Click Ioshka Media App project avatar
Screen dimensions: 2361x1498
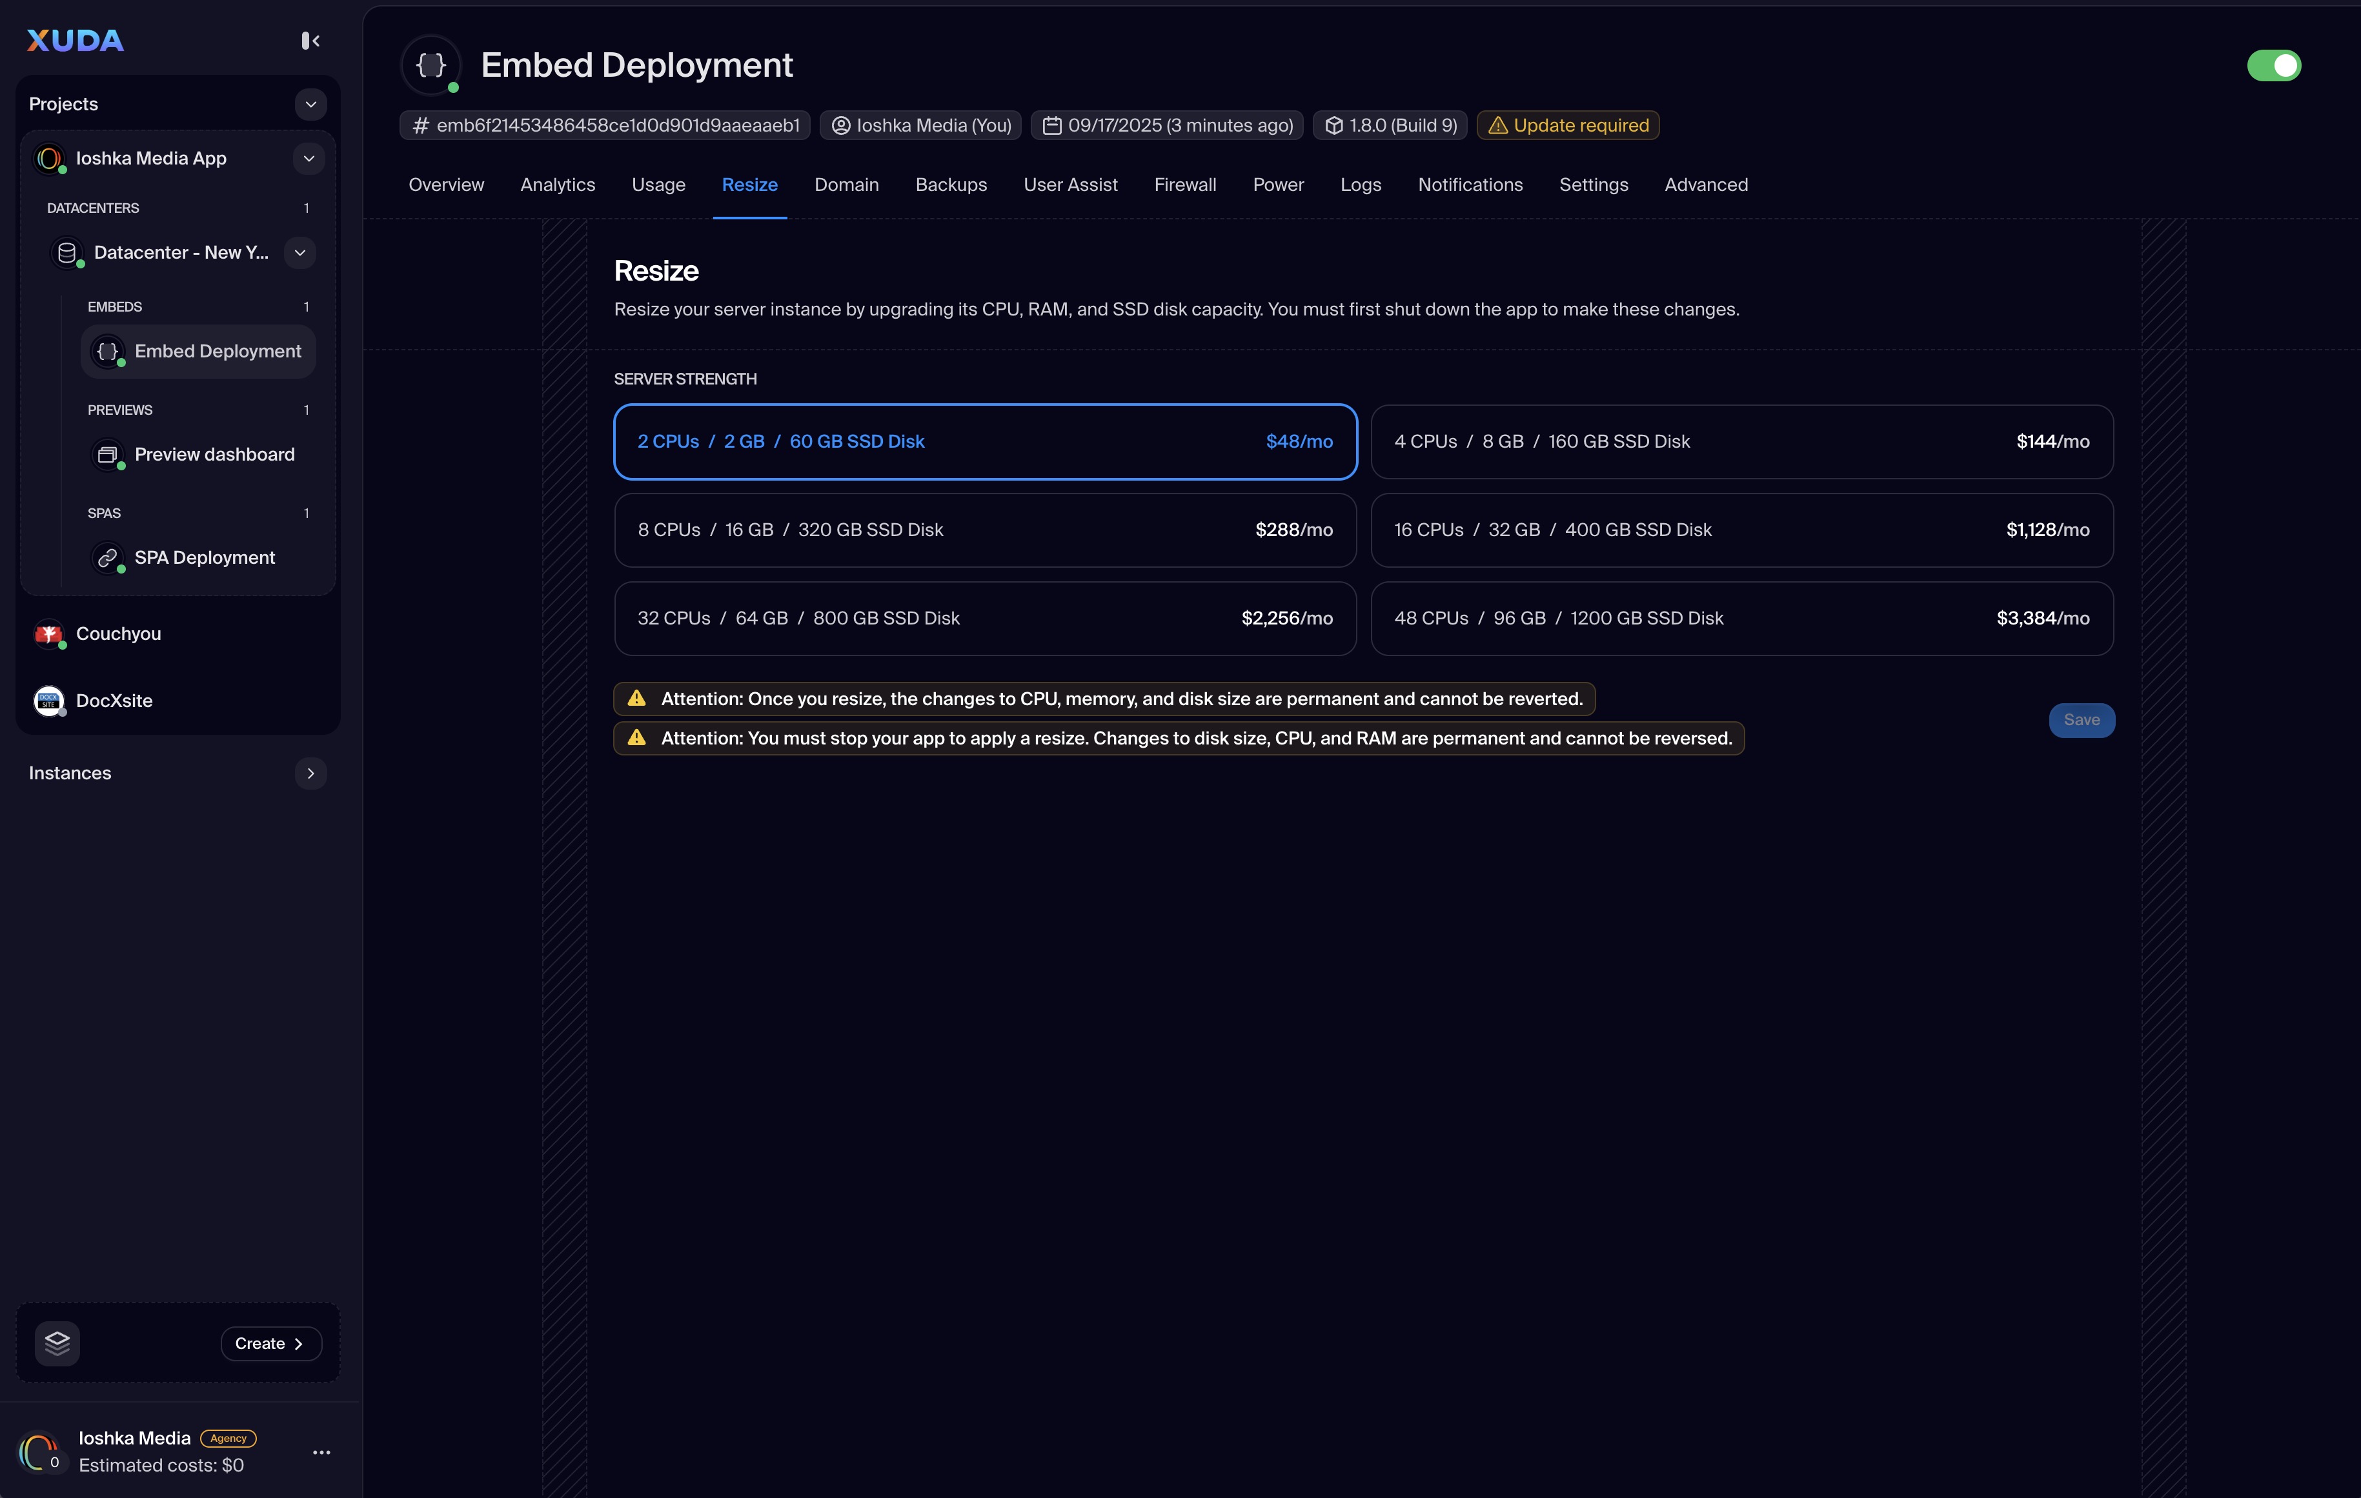tap(48, 159)
